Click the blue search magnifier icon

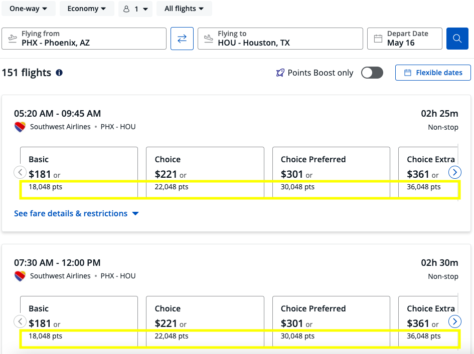[x=457, y=39]
